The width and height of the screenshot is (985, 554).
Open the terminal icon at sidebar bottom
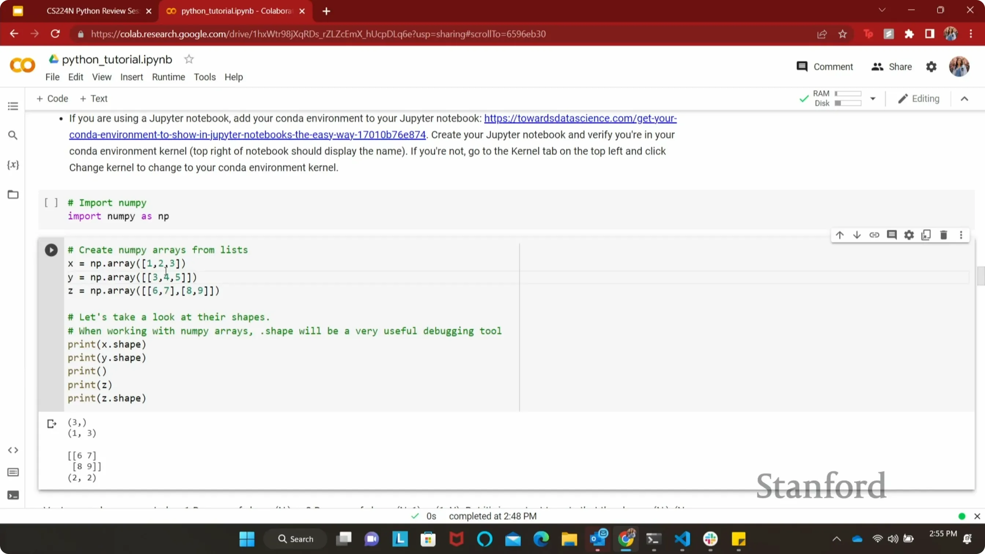(13, 495)
